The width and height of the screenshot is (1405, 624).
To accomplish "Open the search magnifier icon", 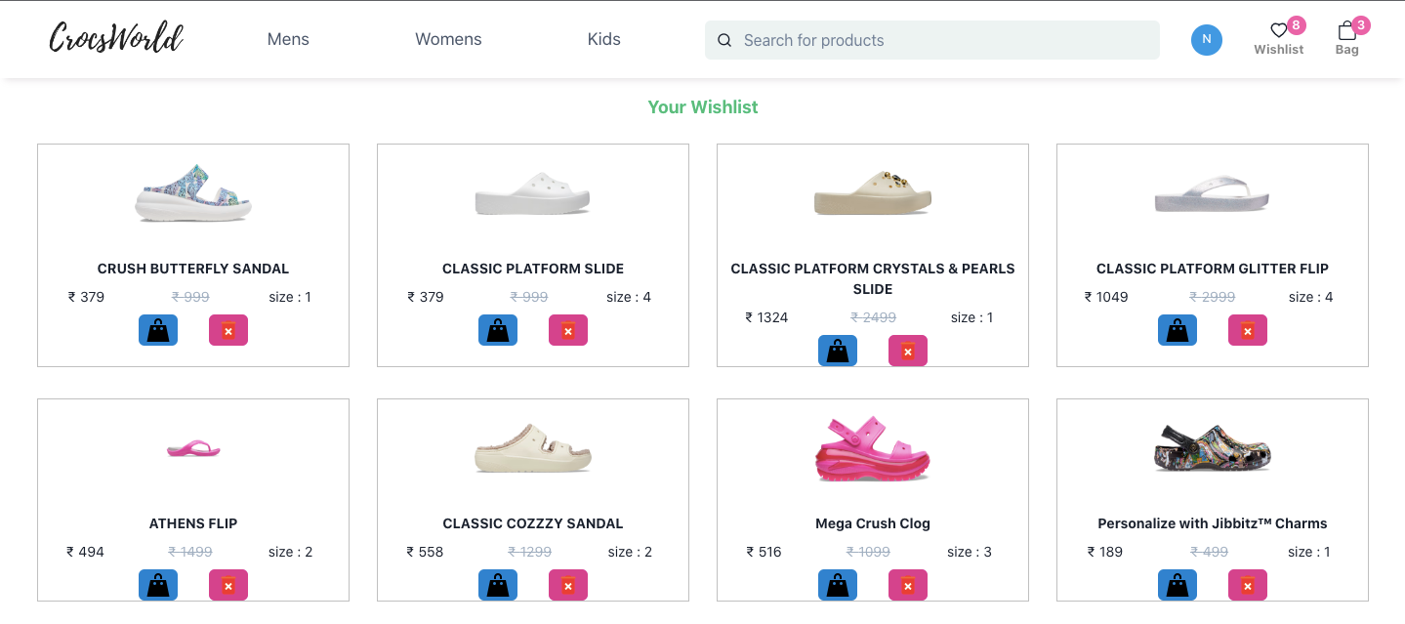I will click(x=723, y=40).
